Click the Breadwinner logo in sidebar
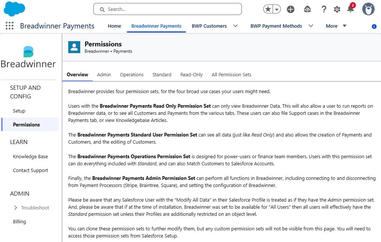This screenshot has width=381, height=242. pos(28,57)
